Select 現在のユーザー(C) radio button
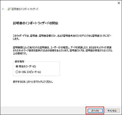 [17, 66]
